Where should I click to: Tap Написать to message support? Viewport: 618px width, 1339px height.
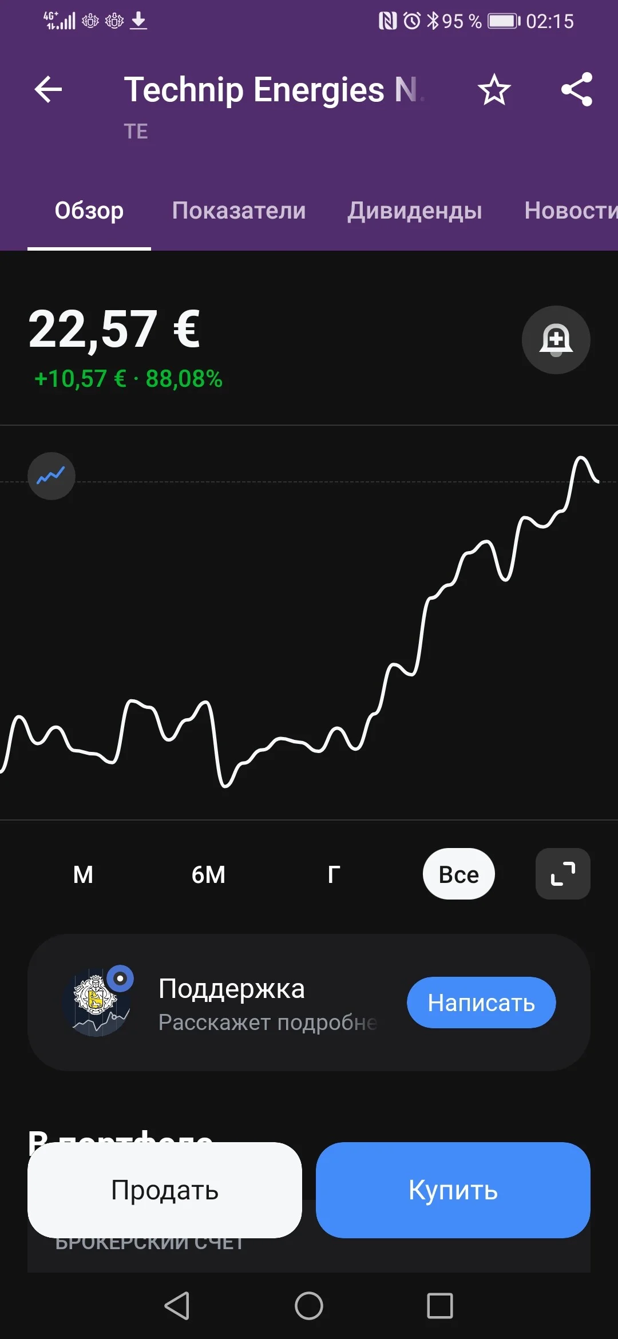click(481, 1003)
